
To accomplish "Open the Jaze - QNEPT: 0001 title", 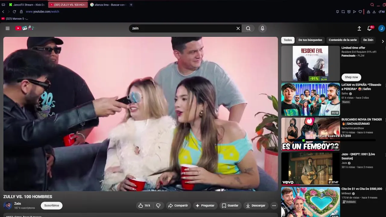I will click(x=358, y=156).
